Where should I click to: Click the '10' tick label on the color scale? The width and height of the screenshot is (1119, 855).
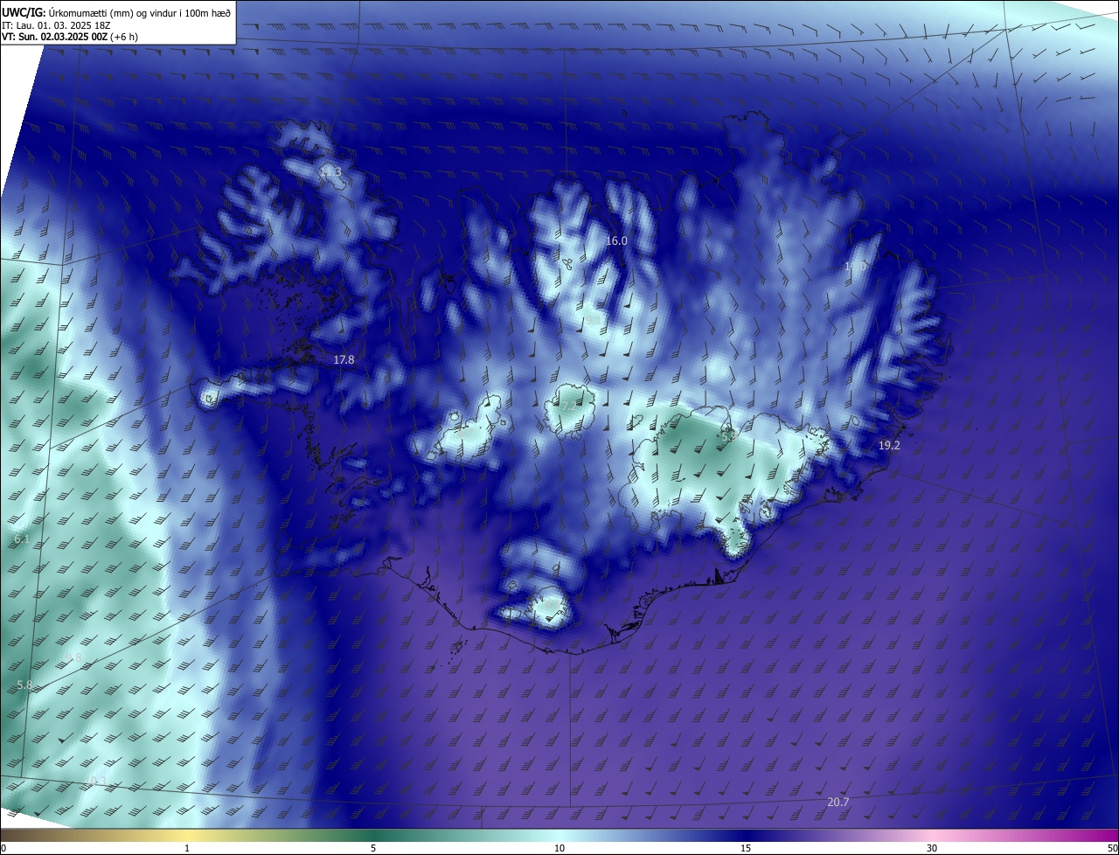(559, 849)
